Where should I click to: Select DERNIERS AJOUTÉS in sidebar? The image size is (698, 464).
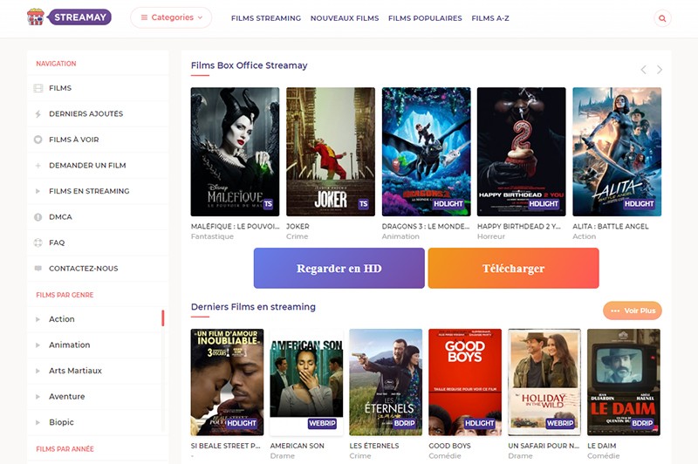pos(98,114)
